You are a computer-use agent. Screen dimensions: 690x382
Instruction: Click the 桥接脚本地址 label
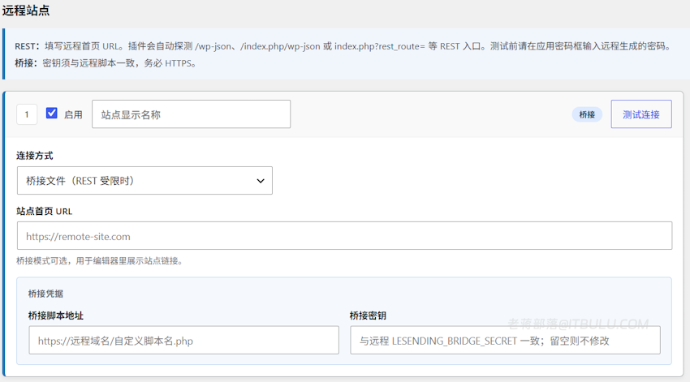click(55, 315)
